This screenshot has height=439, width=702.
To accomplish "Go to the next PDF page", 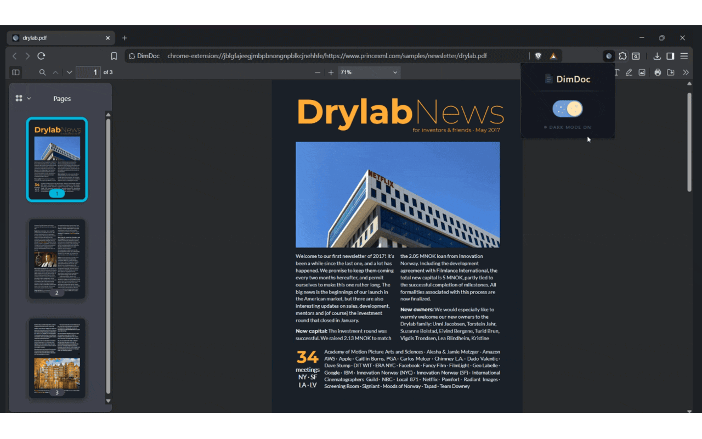I will 69,72.
